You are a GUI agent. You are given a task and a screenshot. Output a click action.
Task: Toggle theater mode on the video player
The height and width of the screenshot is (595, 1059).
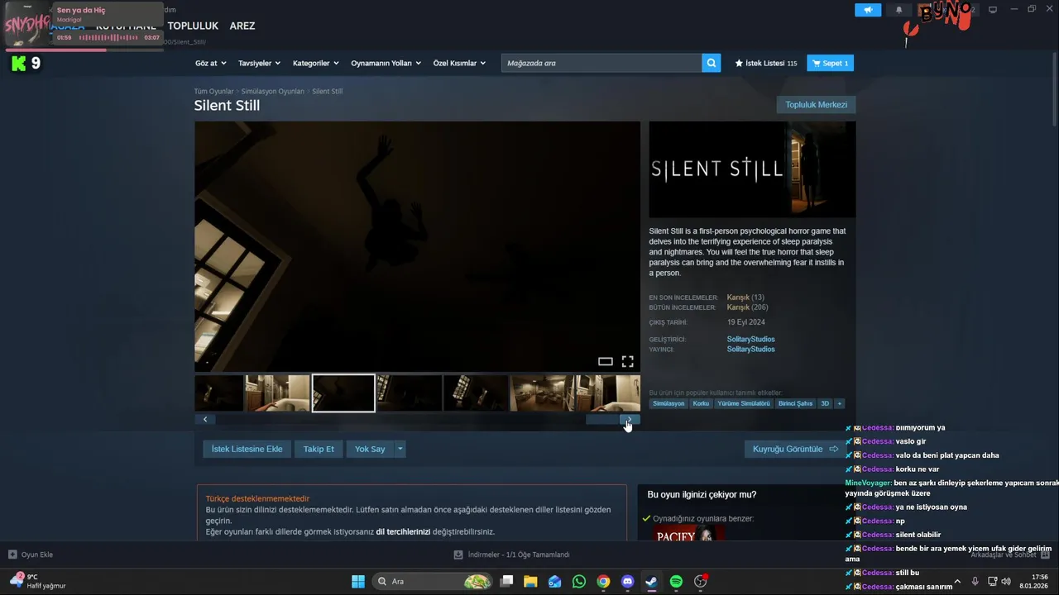[606, 361]
